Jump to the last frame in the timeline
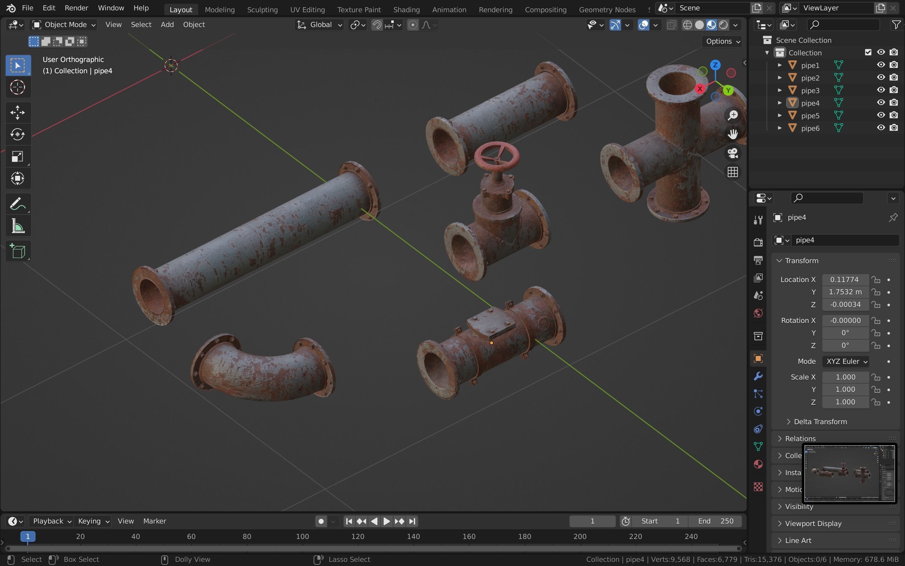 412,521
